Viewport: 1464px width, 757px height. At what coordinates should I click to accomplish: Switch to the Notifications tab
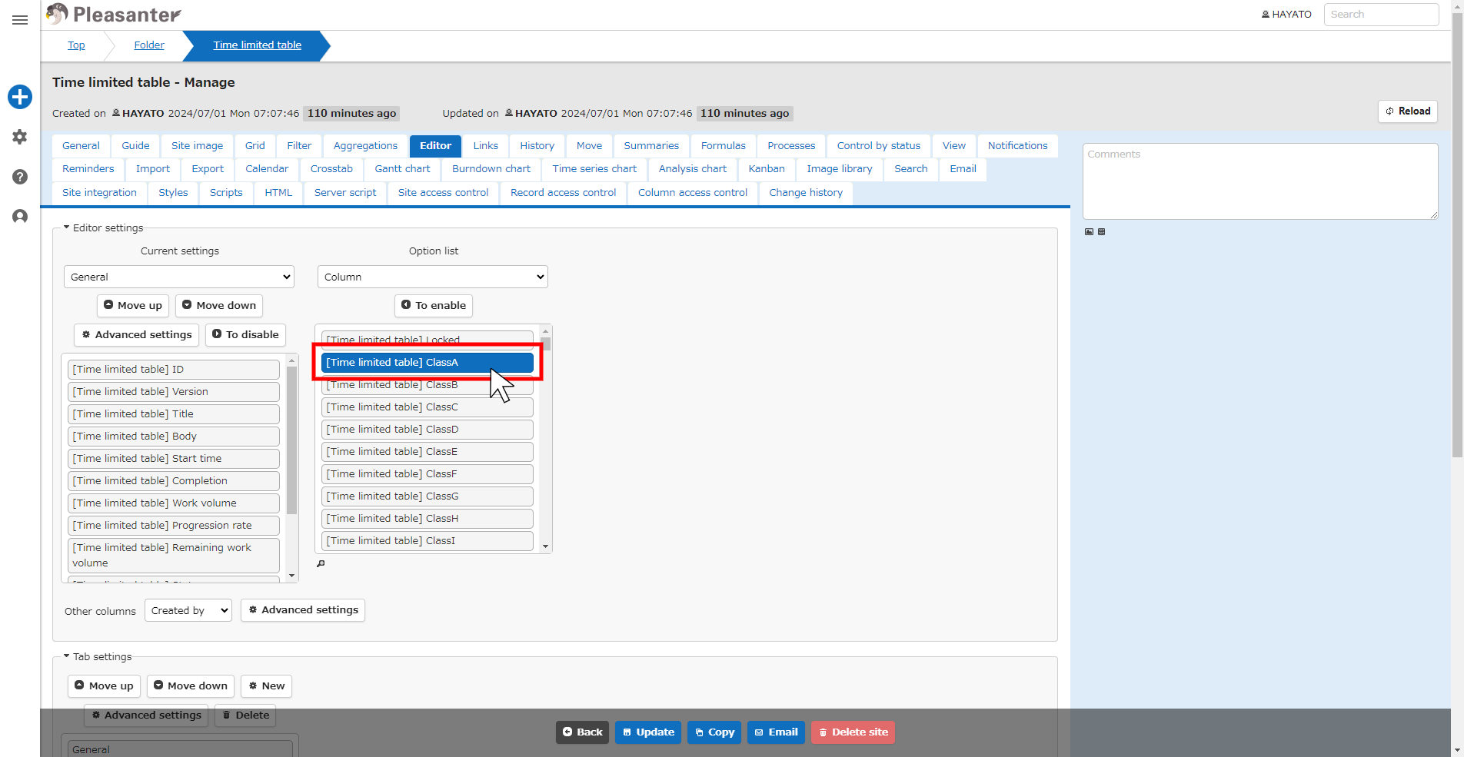tap(1017, 145)
